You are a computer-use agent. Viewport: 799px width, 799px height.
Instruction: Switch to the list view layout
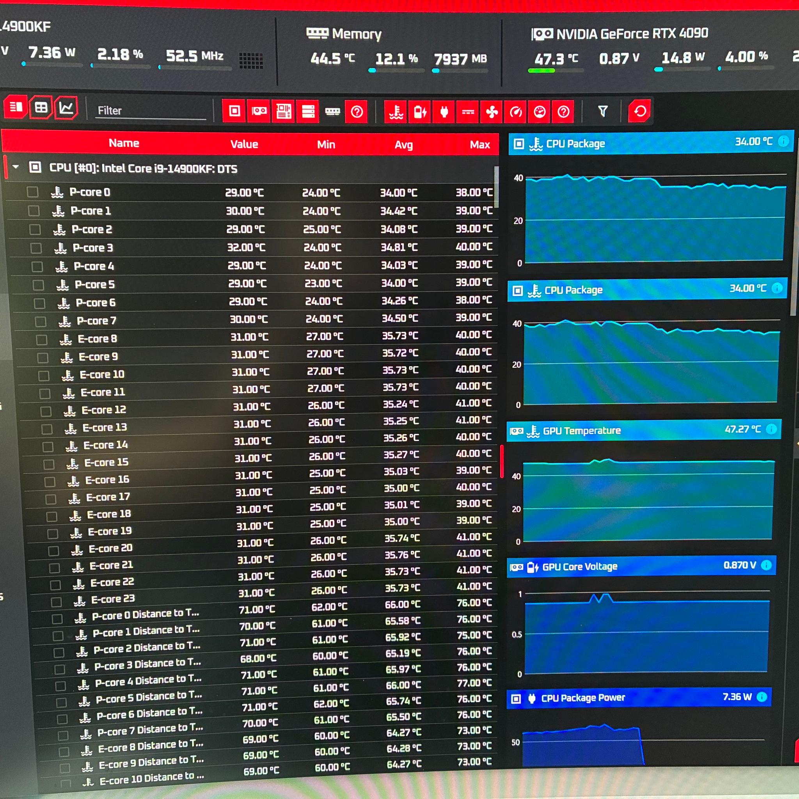click(x=16, y=107)
